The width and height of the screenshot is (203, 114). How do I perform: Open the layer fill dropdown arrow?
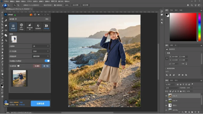192,91
